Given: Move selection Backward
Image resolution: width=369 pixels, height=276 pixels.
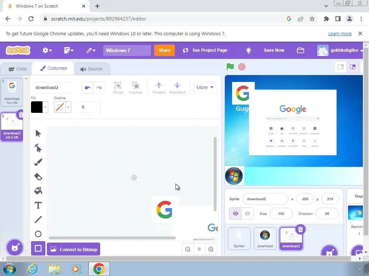Looking at the screenshot, I should [177, 88].
